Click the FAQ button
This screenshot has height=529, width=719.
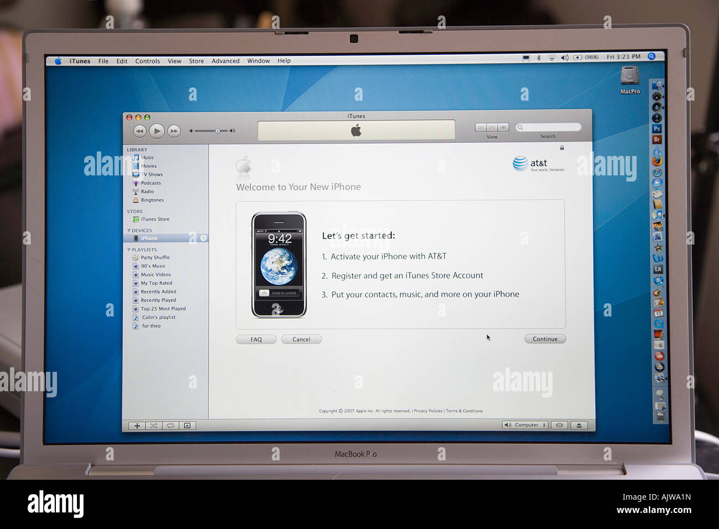point(256,339)
